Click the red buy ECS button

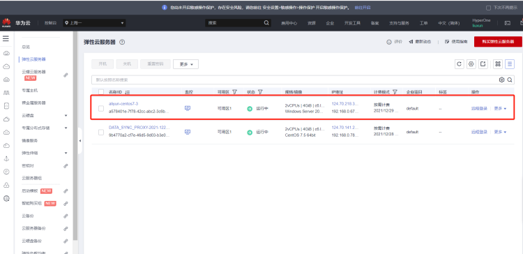[x=498, y=42]
